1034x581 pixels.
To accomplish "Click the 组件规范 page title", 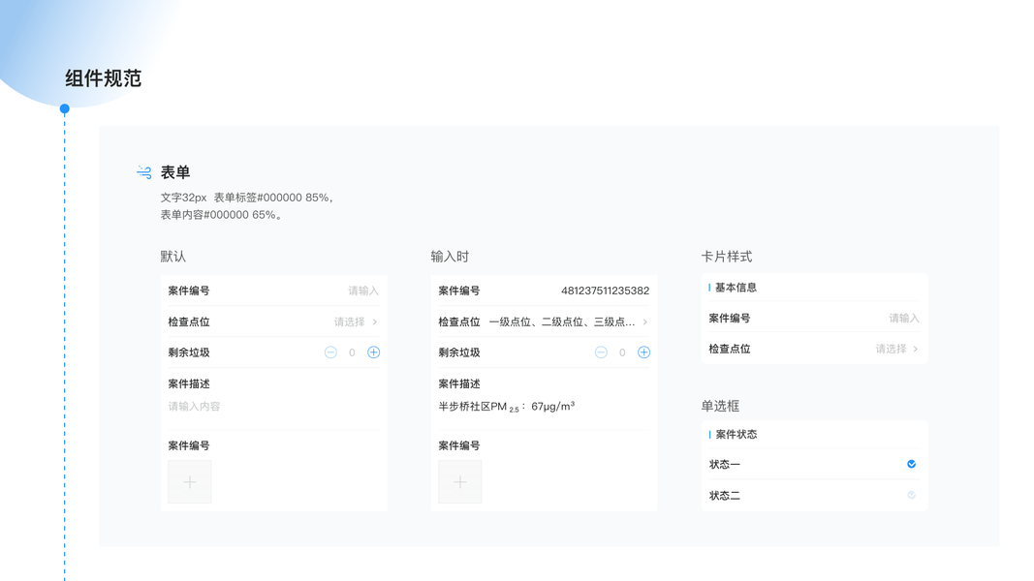I will 103,78.
